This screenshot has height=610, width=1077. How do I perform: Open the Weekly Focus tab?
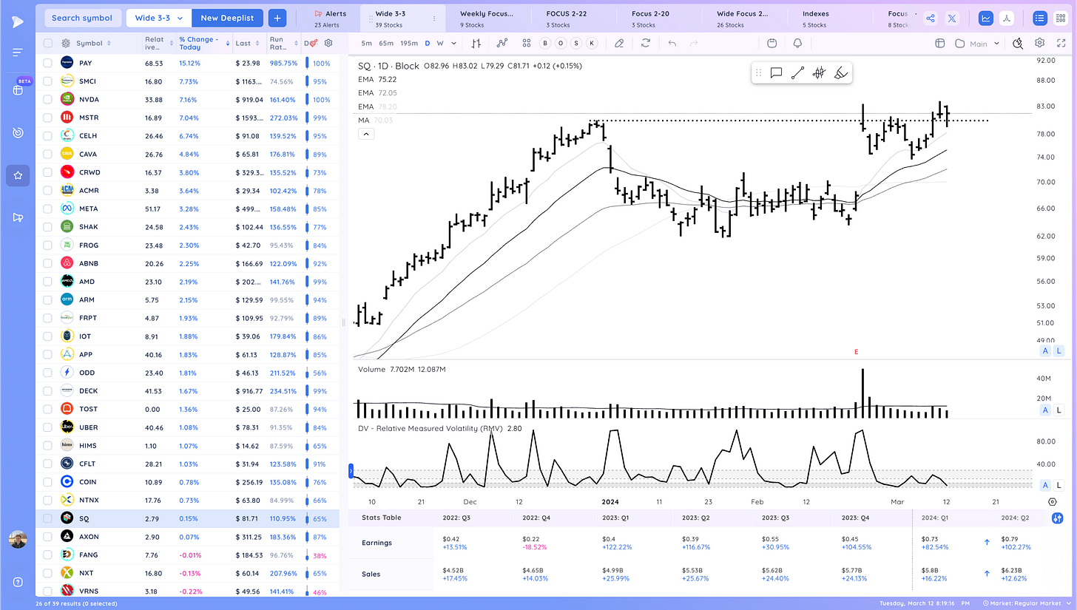pyautogui.click(x=485, y=18)
